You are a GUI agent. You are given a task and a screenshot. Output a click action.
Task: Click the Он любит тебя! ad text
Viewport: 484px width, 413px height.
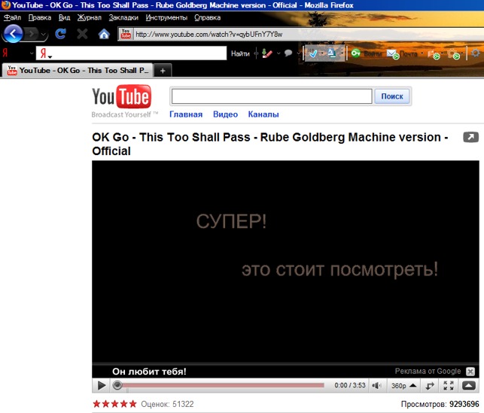coord(149,372)
